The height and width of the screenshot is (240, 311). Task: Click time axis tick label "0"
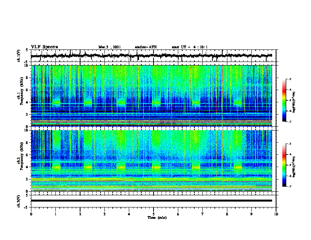(x=31, y=214)
